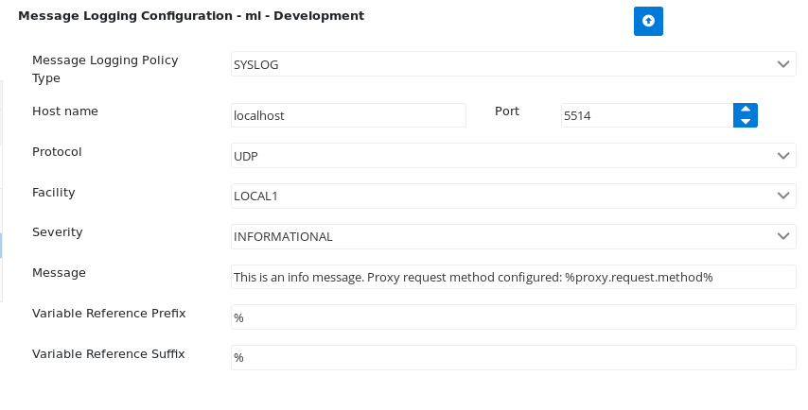Click the Severity field label
Image resolution: width=808 pixels, height=410 pixels.
pyautogui.click(x=57, y=232)
